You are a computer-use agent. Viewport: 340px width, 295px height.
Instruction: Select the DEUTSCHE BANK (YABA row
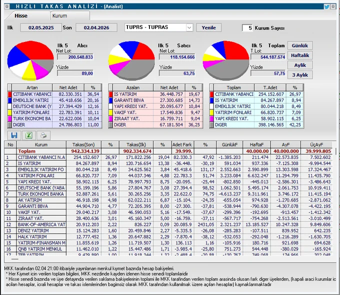pyautogui.click(x=168, y=188)
